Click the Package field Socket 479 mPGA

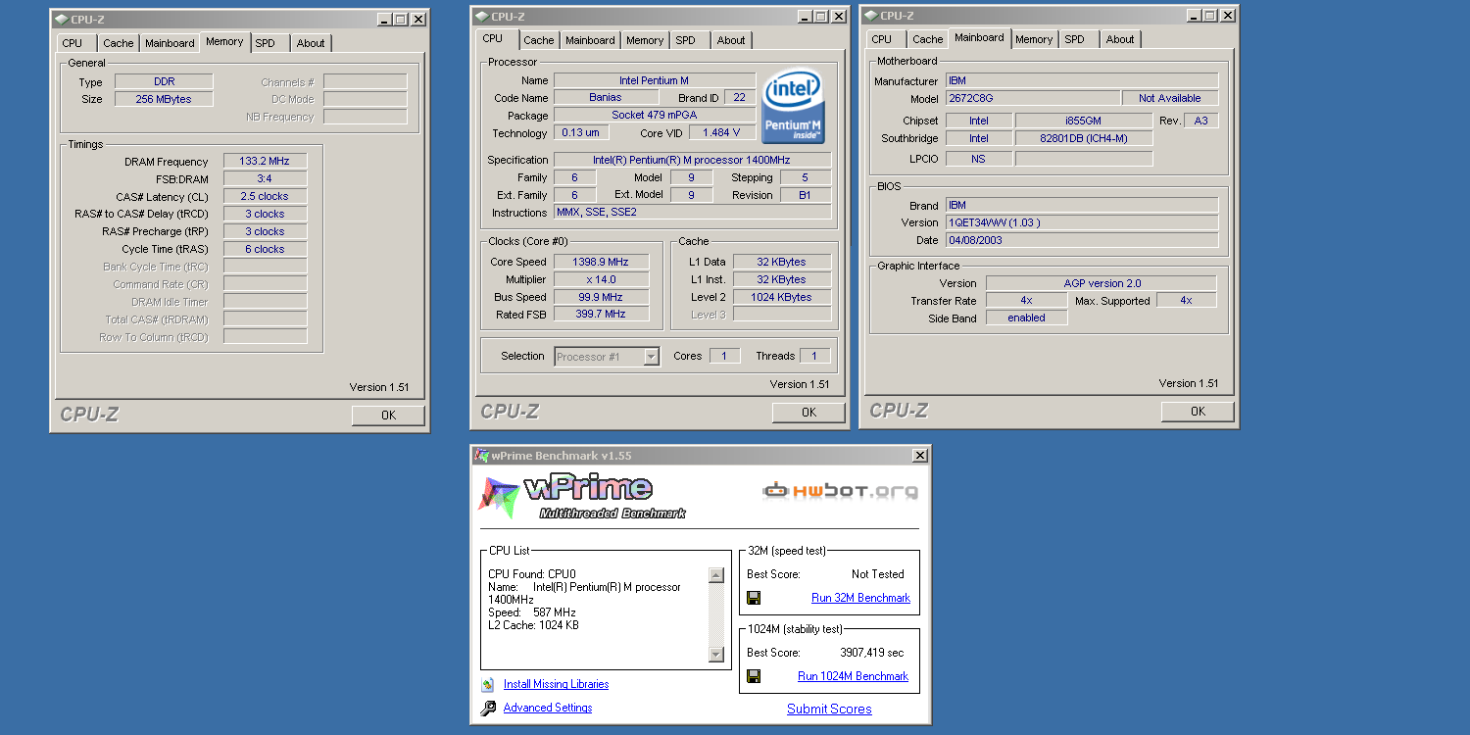click(655, 115)
